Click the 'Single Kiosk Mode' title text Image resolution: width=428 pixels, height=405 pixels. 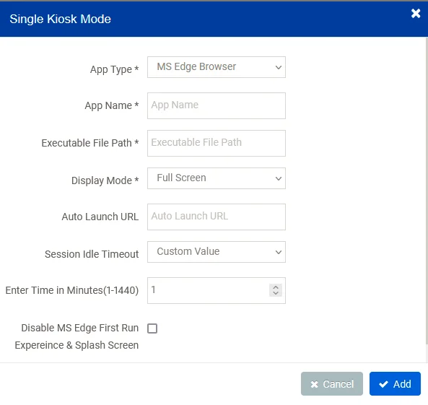pos(61,19)
